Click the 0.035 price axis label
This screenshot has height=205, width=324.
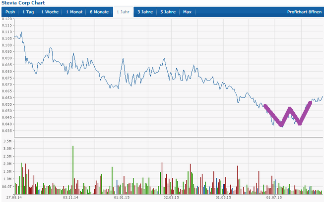pyautogui.click(x=7, y=131)
